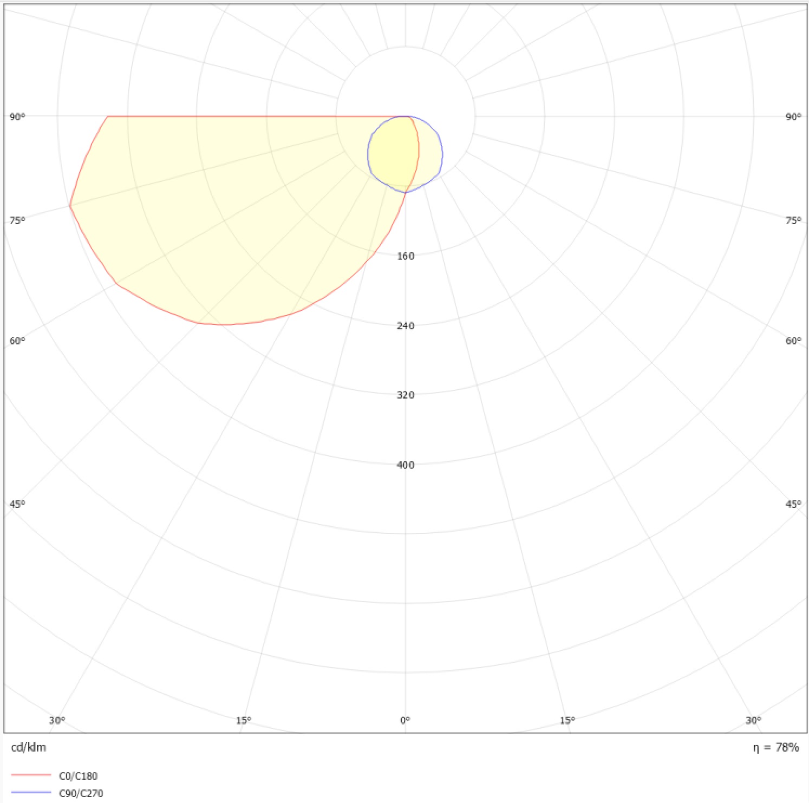Viewport: 809px width, 803px height.
Task: Click the C90/C270 legend label
Action: [81, 793]
